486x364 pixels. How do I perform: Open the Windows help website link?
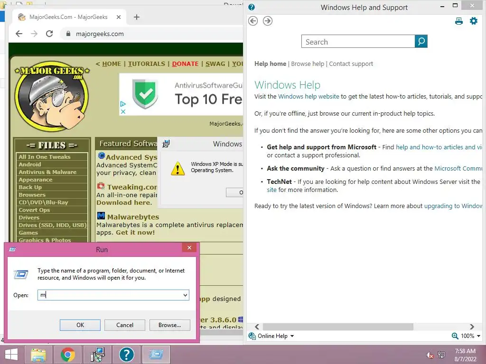click(308, 97)
